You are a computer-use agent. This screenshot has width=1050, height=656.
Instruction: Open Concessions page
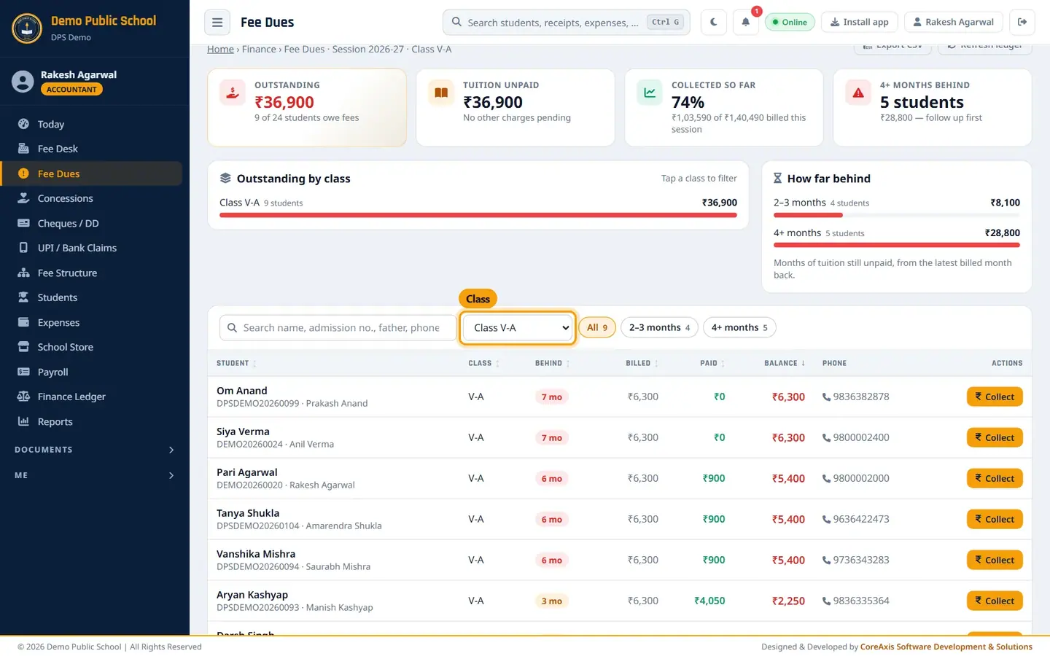(x=91, y=198)
